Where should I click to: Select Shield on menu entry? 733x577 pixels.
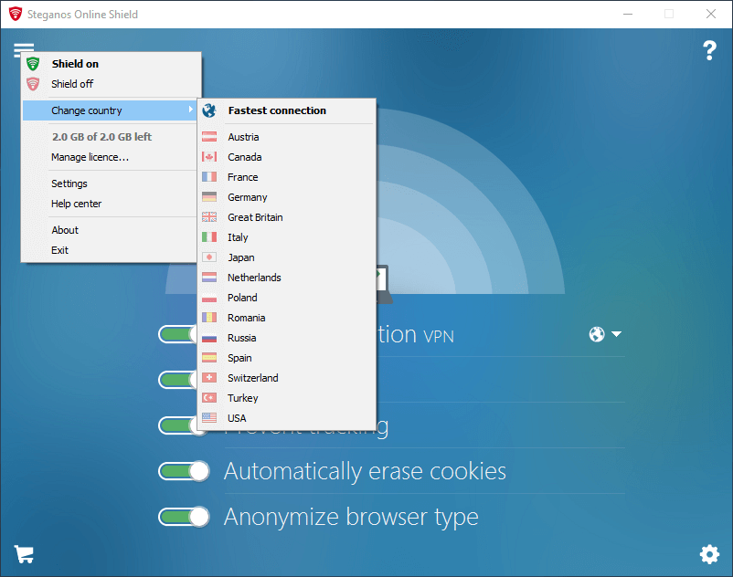click(x=112, y=64)
